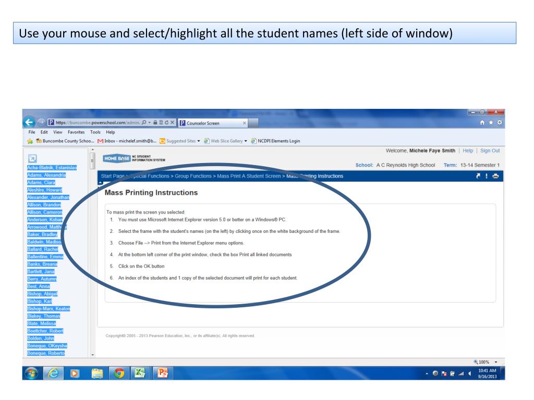The image size is (534, 400).
Task: Select the Counselor Screen tab
Action: click(x=213, y=123)
